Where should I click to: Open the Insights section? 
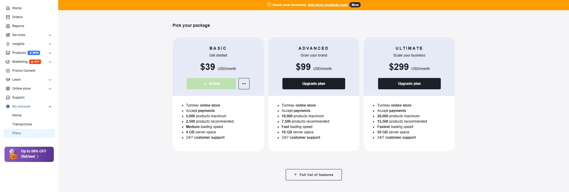click(x=19, y=44)
